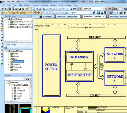
Task: Click the Open folder icon in toolbar
Action: click(x=16, y=9)
